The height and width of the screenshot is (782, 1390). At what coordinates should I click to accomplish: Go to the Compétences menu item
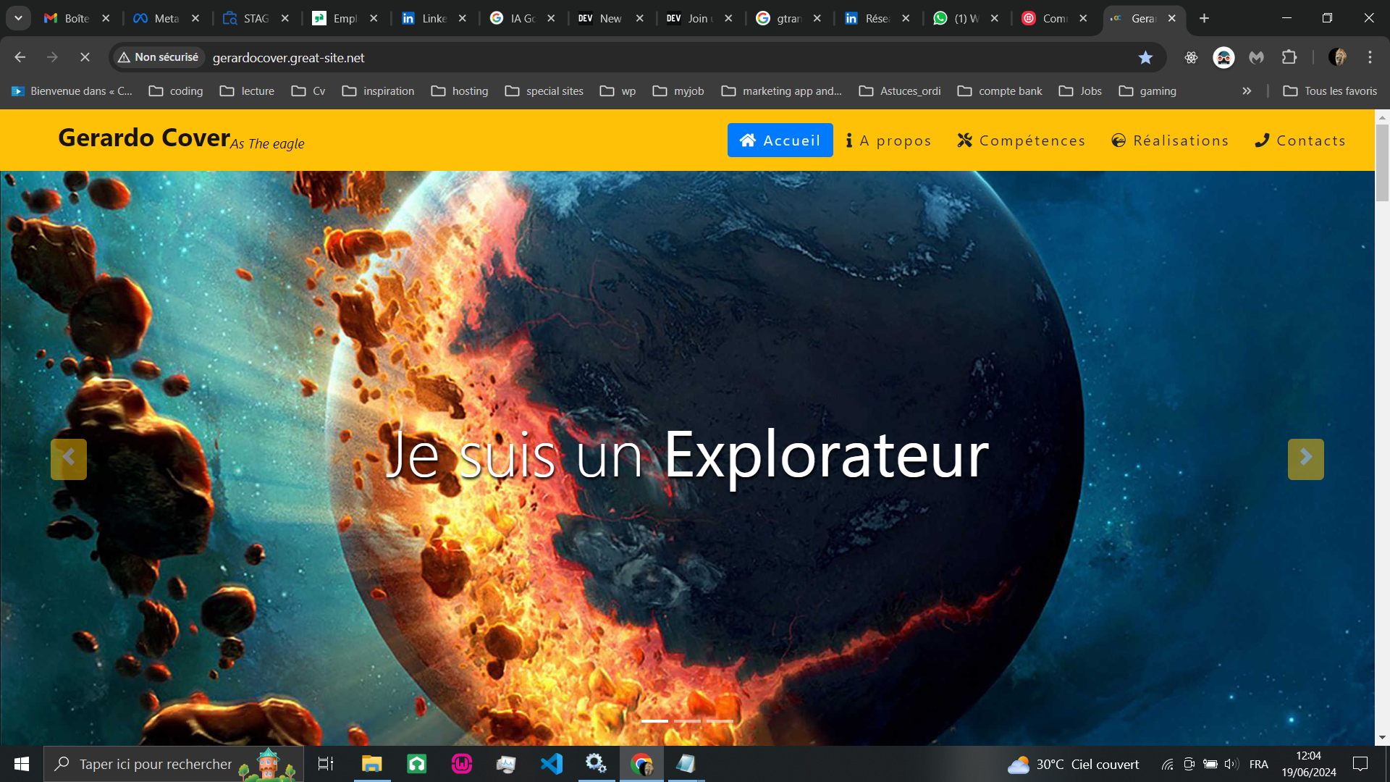[1021, 140]
